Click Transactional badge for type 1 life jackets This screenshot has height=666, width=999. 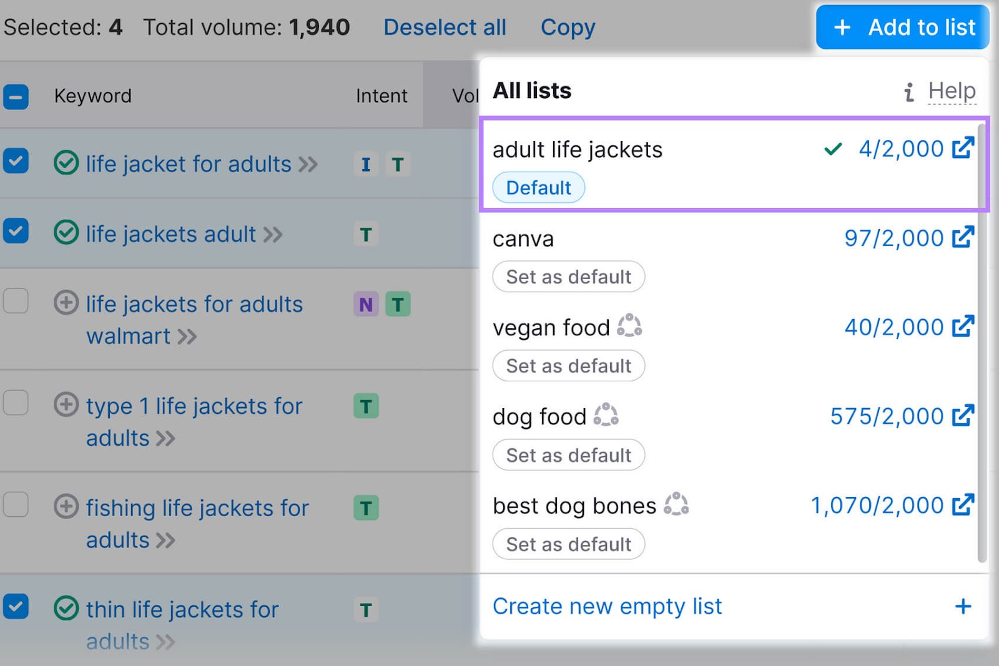point(366,406)
